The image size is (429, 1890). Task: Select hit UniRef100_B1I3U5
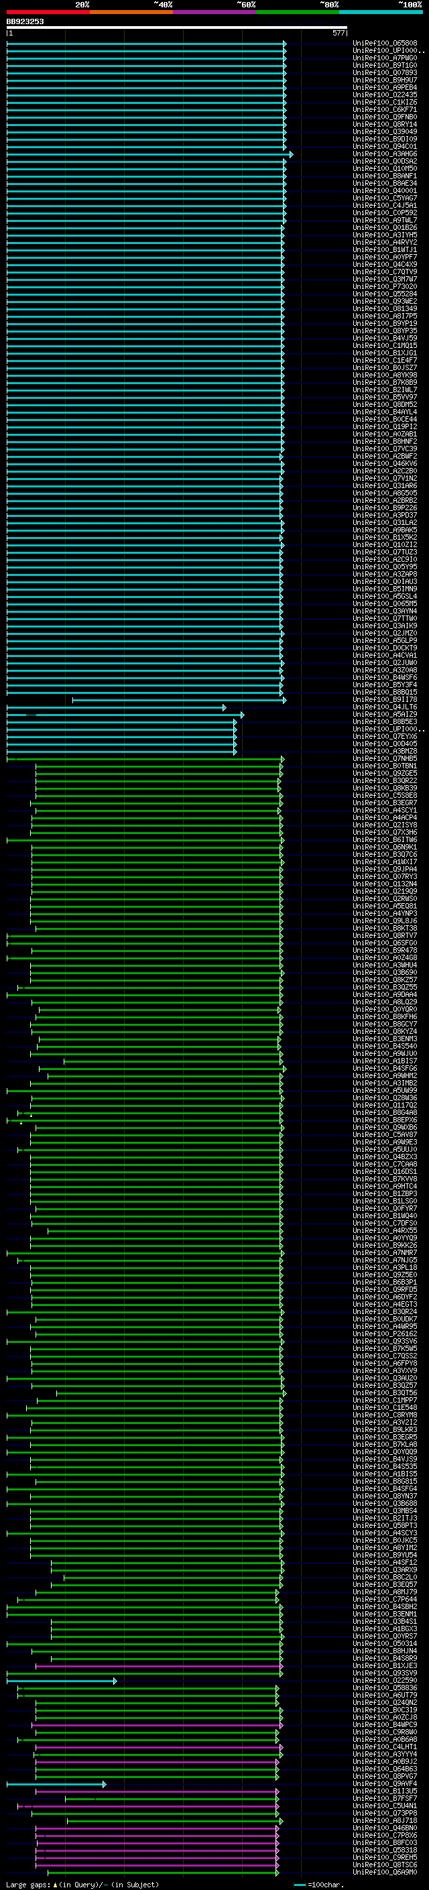tap(385, 1791)
